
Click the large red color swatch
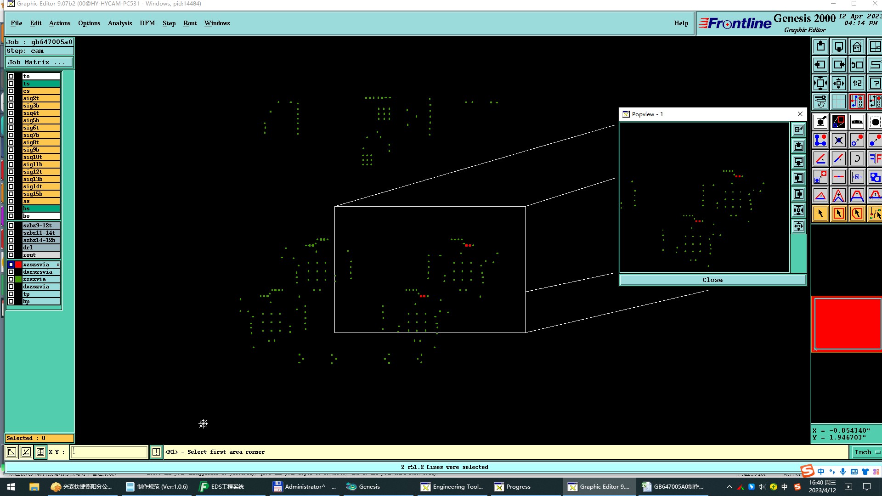tap(847, 324)
